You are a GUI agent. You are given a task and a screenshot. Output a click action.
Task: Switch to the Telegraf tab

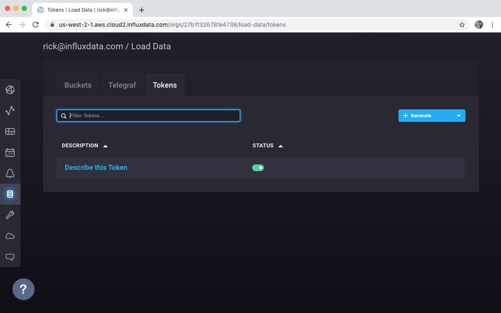point(122,85)
